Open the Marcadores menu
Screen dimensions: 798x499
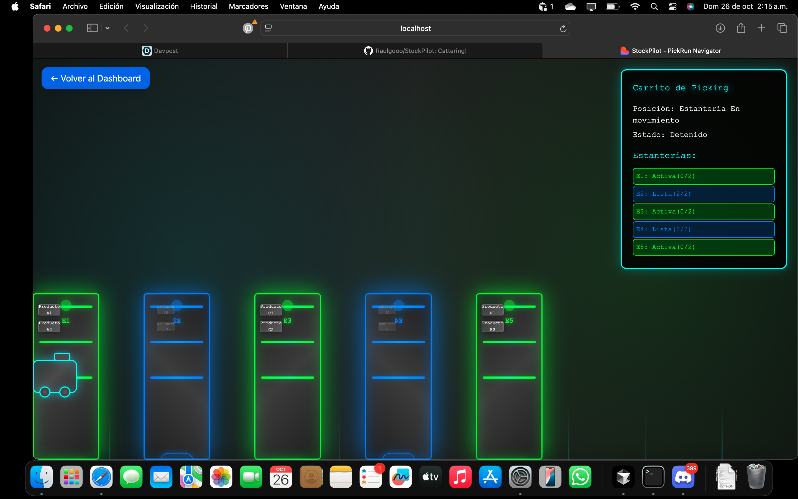248,7
